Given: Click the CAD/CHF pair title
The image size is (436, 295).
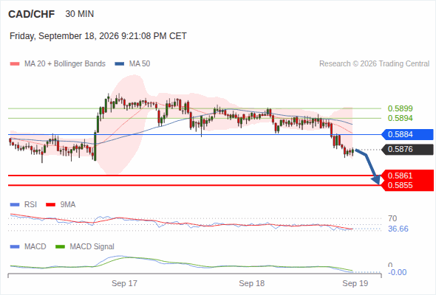Looking at the screenshot, I should [32, 14].
